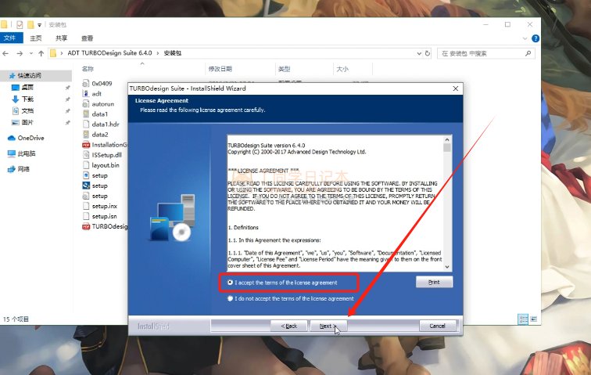Switch to details view layout icon

coord(523,319)
